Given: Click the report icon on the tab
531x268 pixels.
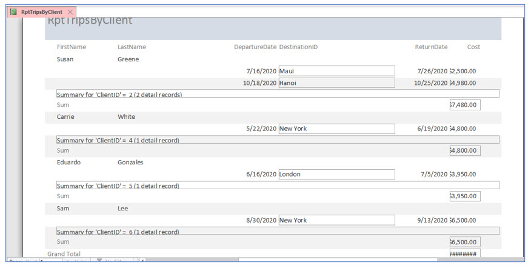Looking at the screenshot, I should [13, 12].
